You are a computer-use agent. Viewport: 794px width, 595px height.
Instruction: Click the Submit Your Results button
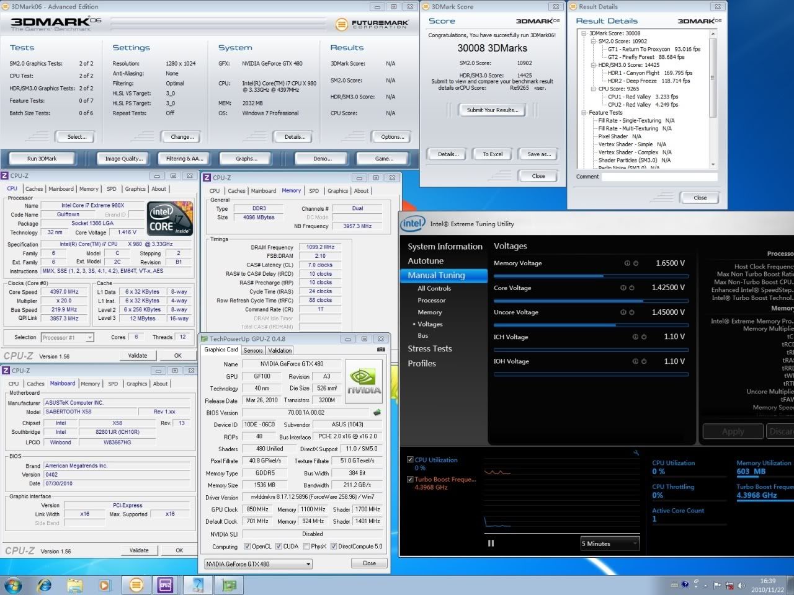[x=492, y=110]
